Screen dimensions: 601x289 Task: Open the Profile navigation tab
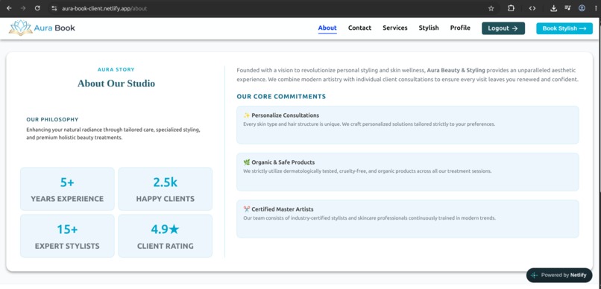pyautogui.click(x=460, y=28)
